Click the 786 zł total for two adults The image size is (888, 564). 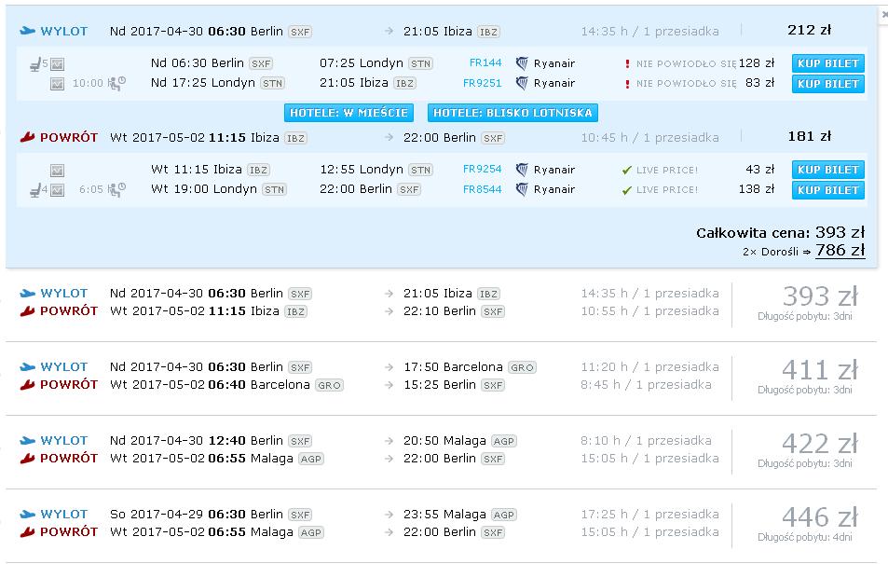(x=840, y=250)
